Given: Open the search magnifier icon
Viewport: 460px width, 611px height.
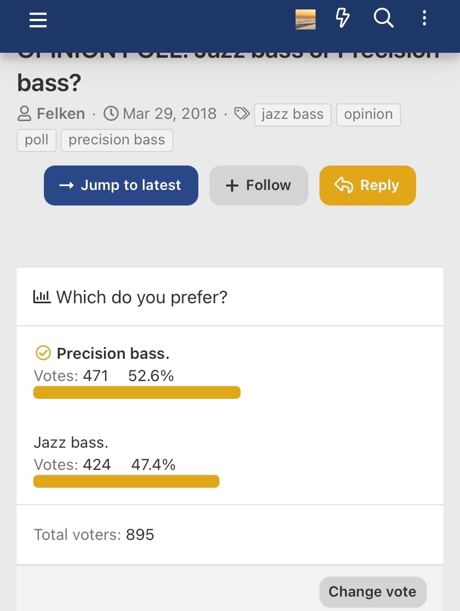Looking at the screenshot, I should 383,18.
